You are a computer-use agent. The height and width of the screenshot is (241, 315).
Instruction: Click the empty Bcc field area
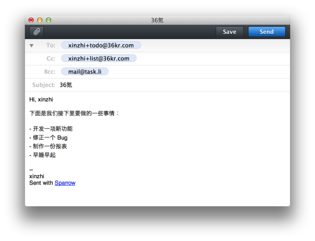(198, 72)
